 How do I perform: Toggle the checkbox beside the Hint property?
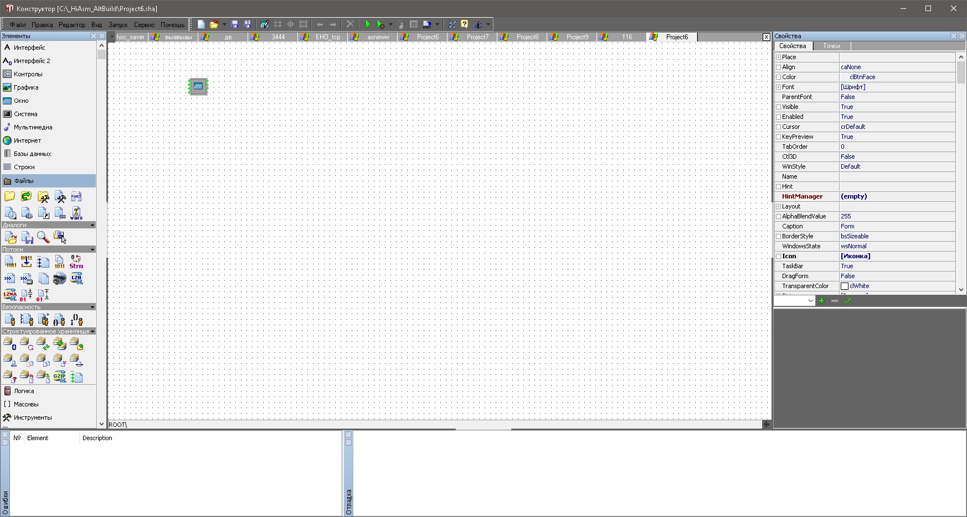778,186
